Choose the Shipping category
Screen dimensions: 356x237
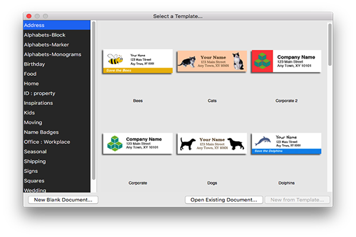[x=56, y=161]
